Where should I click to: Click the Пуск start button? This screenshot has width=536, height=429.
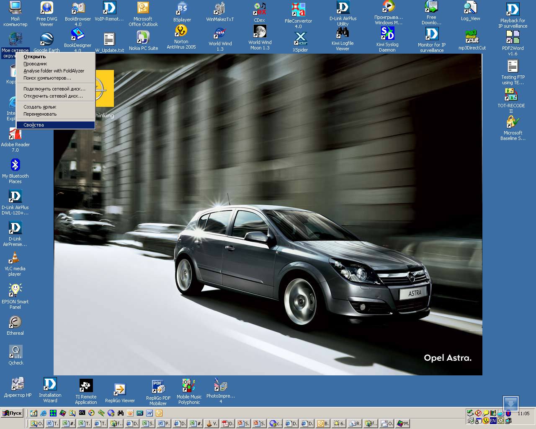coord(12,413)
